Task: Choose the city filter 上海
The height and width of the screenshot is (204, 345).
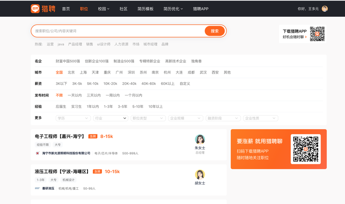Action: pyautogui.click(x=83, y=72)
